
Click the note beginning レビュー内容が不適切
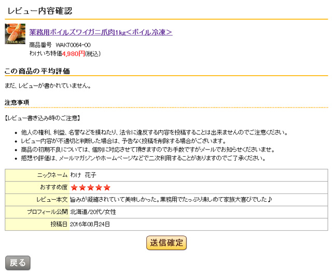click(x=123, y=141)
